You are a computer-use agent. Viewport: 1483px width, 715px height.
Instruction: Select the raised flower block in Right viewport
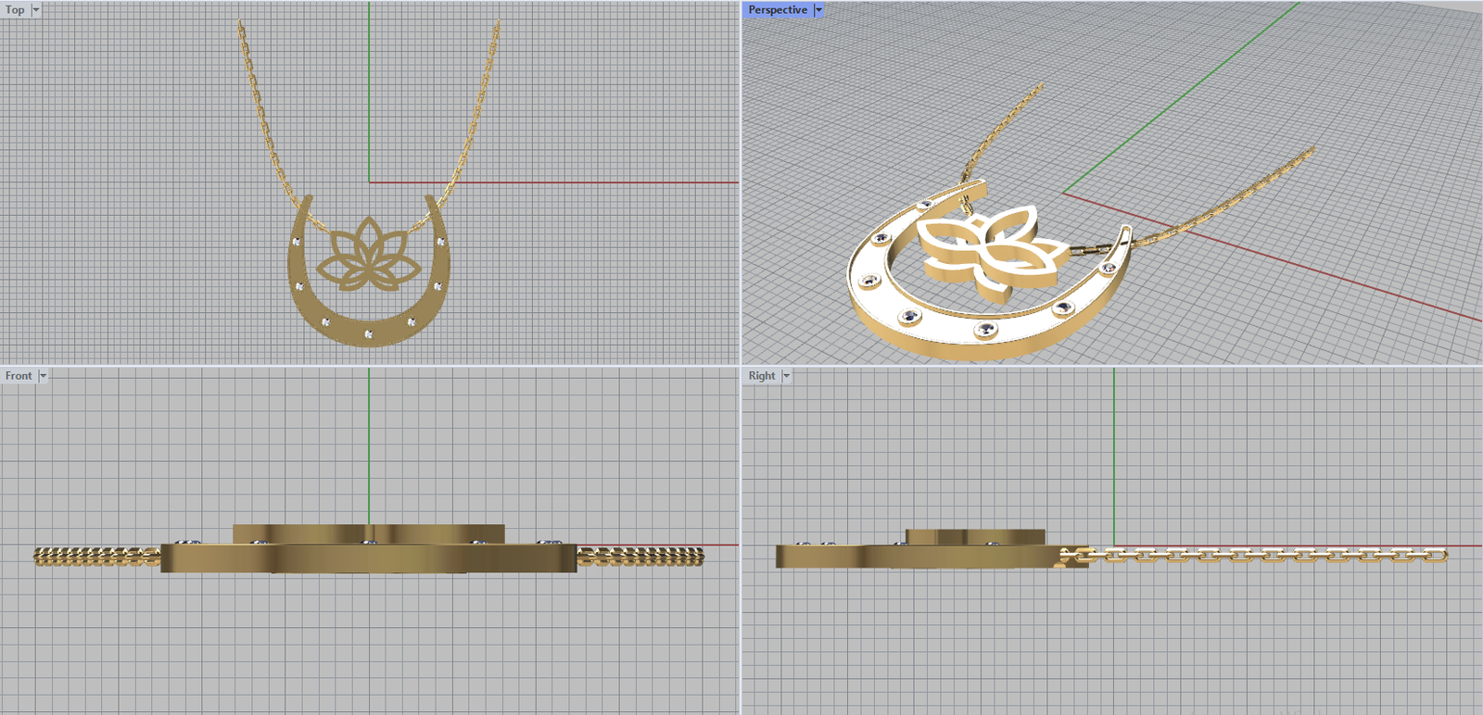click(973, 537)
